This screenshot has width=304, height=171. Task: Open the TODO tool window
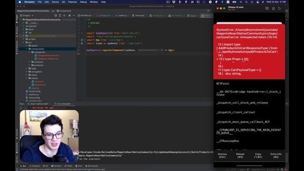(x=68, y=166)
